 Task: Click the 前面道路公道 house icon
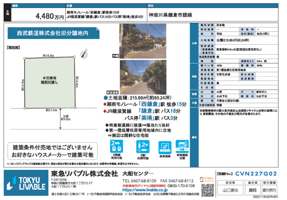tap(182, 146)
